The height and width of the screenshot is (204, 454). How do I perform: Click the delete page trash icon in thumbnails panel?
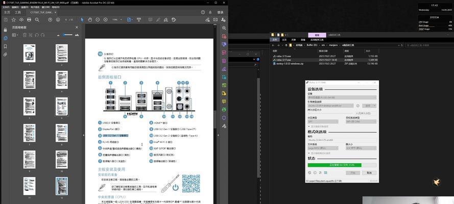tap(25, 35)
